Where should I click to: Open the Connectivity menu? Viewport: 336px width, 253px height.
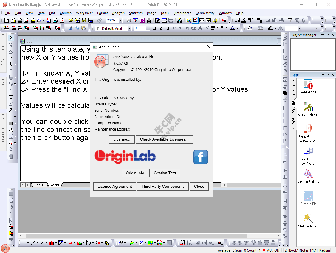(x=205, y=13)
